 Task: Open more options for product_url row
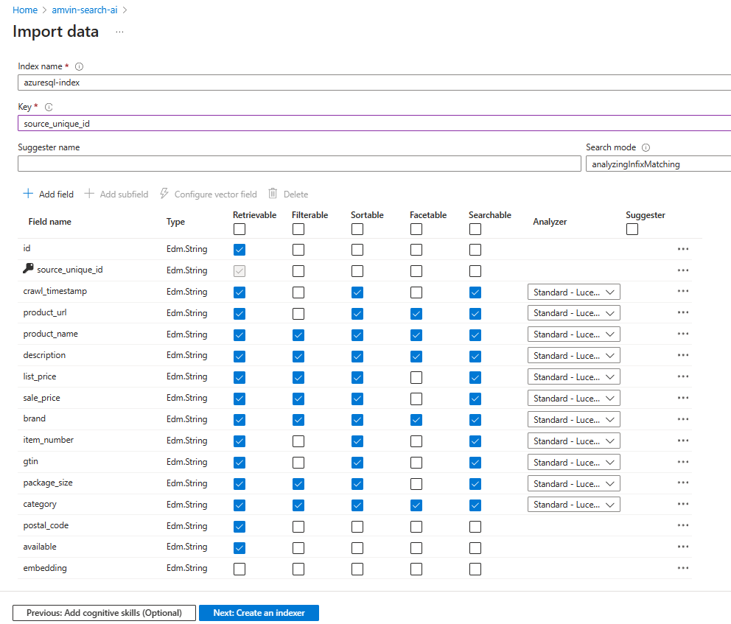coord(683,312)
